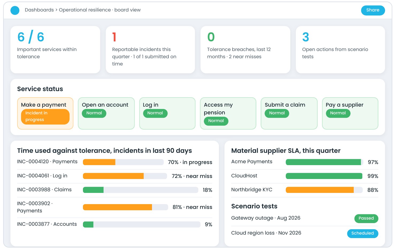Click the INC-0003902 Payments incident label
The width and height of the screenshot is (396, 249).
[x=35, y=207]
